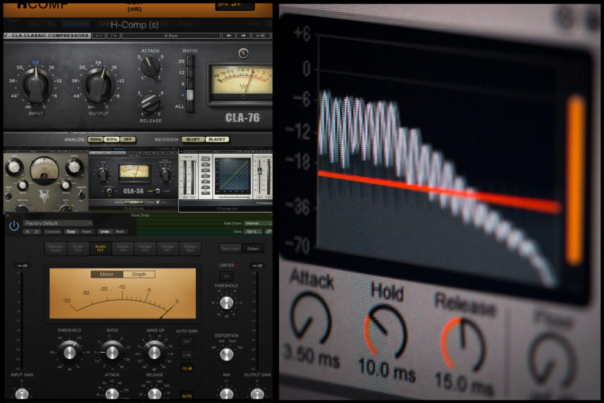The width and height of the screenshot is (604, 403).
Task: Switch display to Meter view
Action: (107, 274)
